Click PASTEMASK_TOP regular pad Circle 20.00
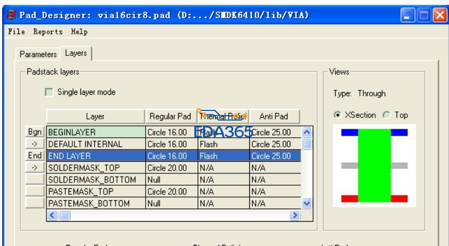Screen dimensions: 449x246 pyautogui.click(x=172, y=192)
